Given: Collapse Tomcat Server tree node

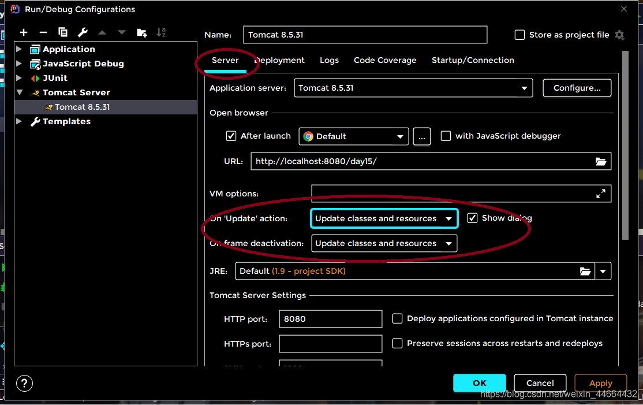Looking at the screenshot, I should [19, 92].
